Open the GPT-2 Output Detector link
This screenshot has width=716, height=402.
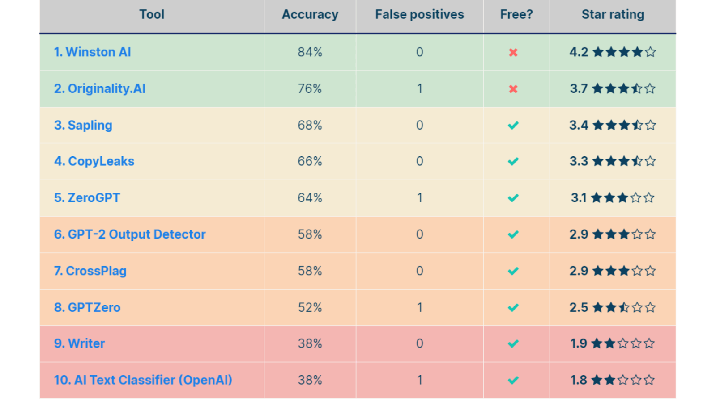click(129, 234)
